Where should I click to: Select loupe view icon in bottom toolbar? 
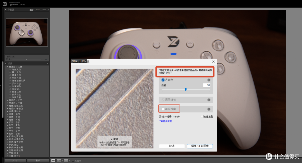[53, 160]
